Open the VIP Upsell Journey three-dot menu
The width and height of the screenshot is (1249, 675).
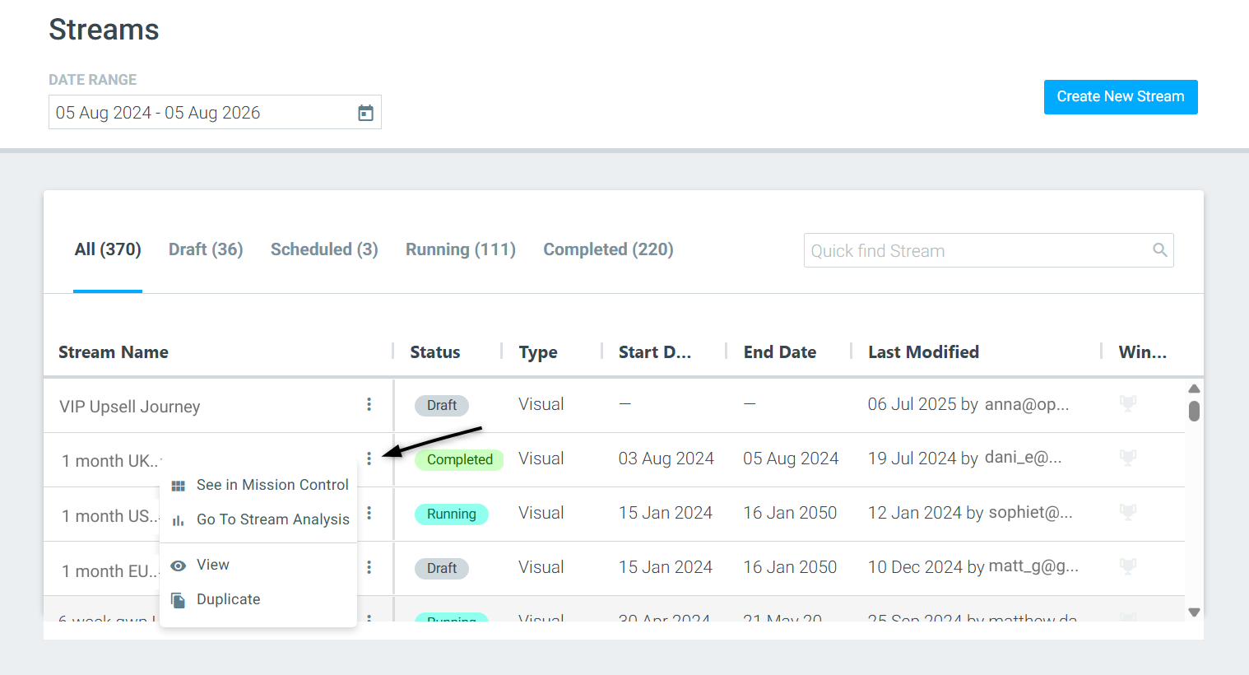click(369, 404)
